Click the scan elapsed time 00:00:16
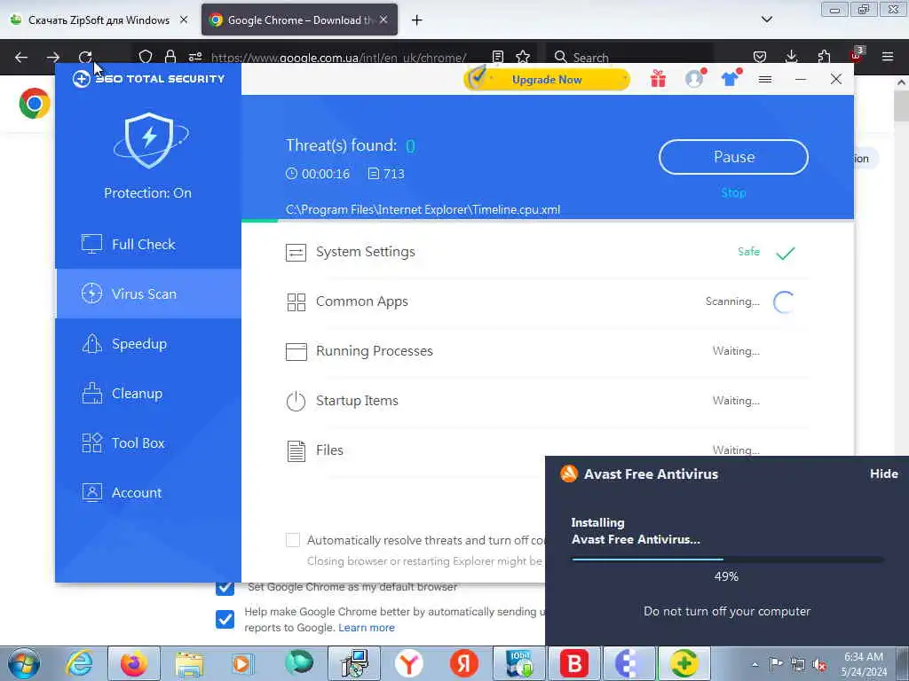This screenshot has height=681, width=909. [x=318, y=174]
